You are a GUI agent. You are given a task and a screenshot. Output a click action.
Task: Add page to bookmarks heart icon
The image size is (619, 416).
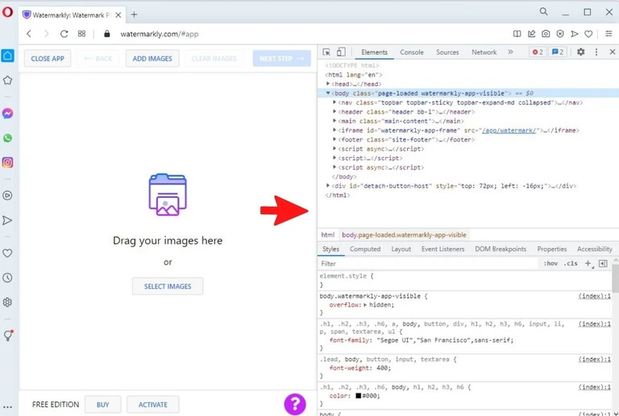(x=588, y=34)
